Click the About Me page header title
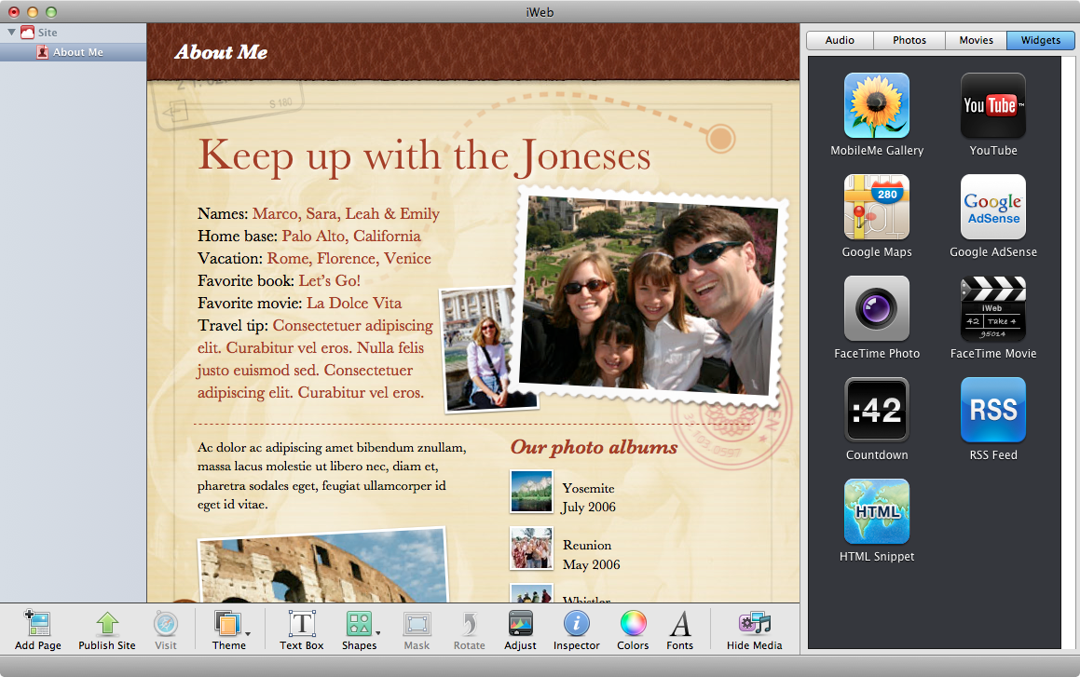The width and height of the screenshot is (1080, 677). (221, 52)
